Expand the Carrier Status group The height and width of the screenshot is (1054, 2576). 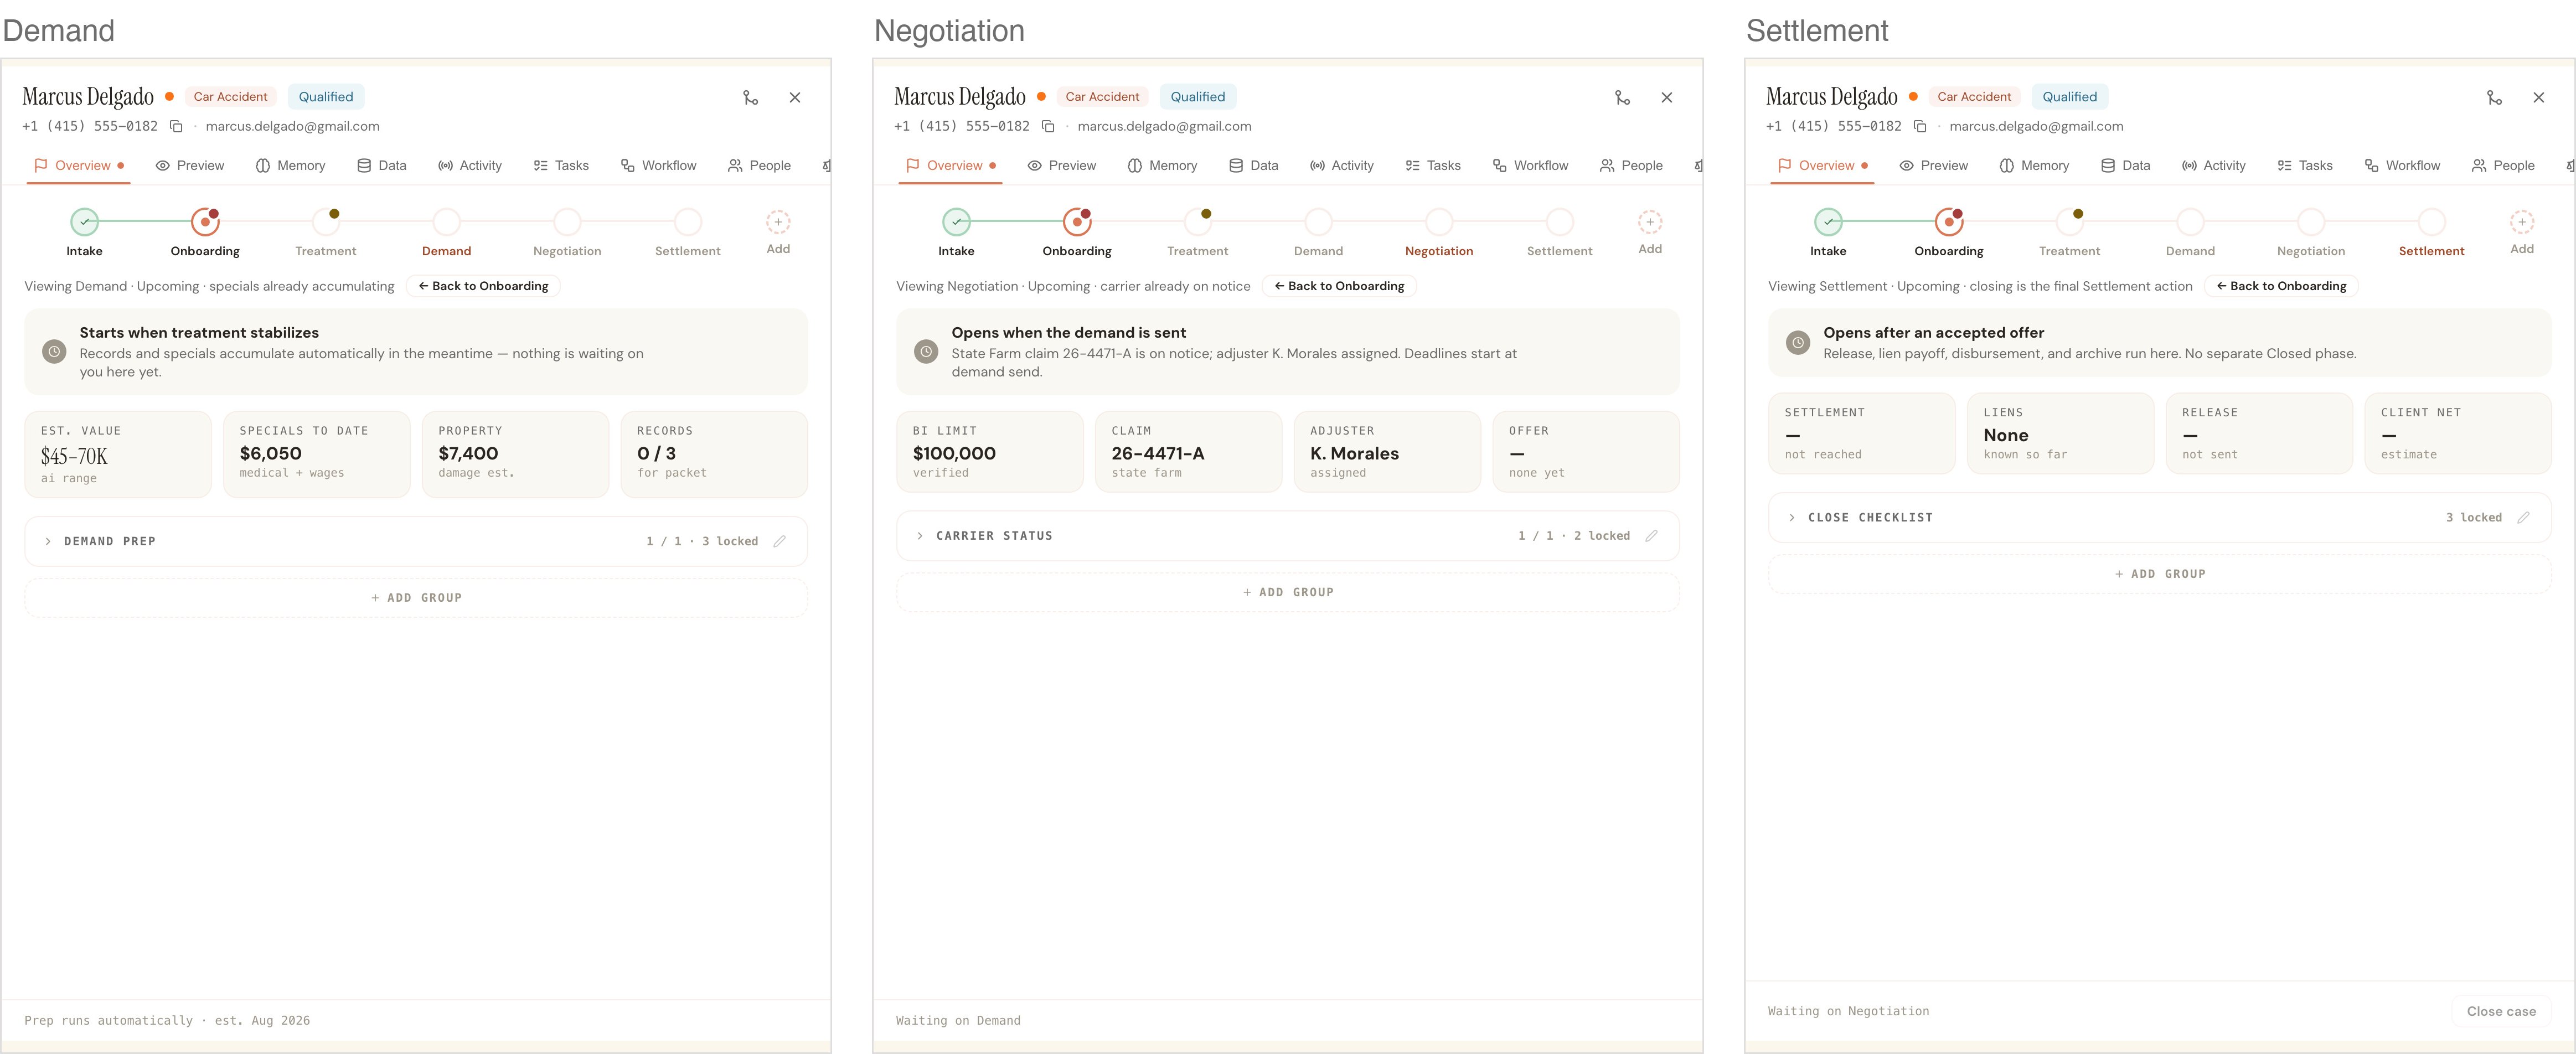pyautogui.click(x=920, y=536)
